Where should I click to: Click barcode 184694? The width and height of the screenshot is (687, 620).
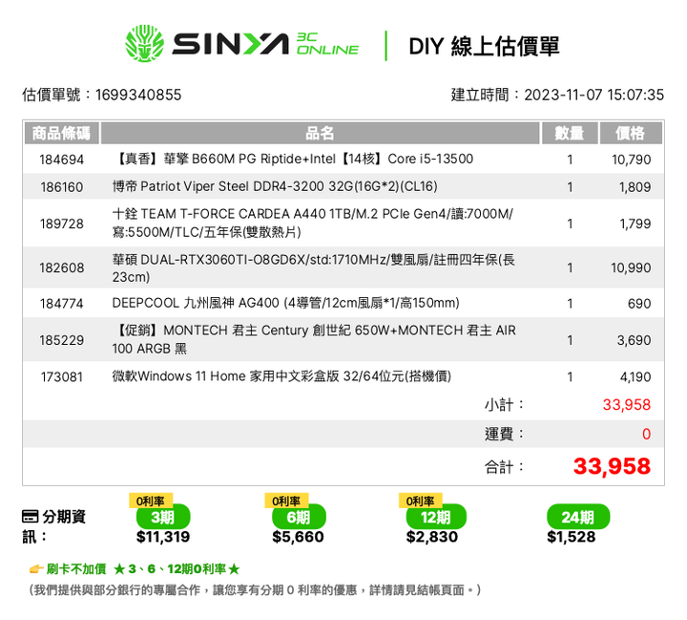(61, 160)
